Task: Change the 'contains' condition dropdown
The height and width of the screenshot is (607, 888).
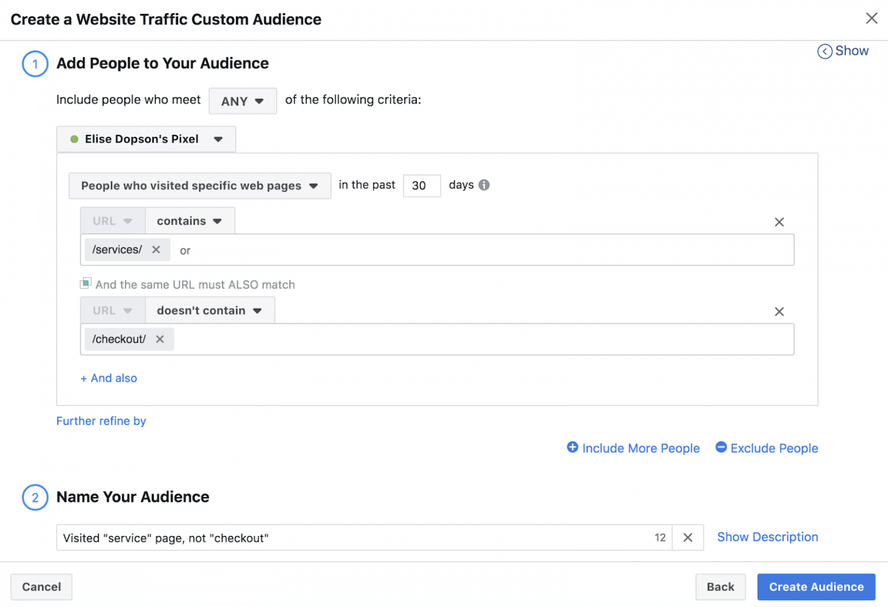Action: click(190, 221)
